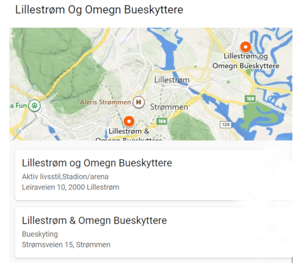This screenshot has width=306, height=272.
Task: Click the orange map pin in Strømmen
Action: (129, 121)
